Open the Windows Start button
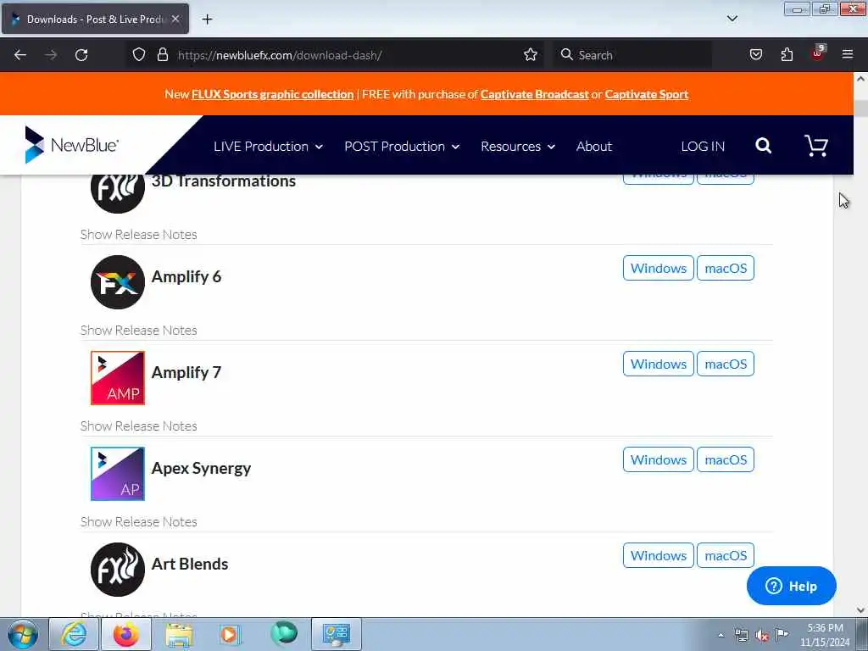The image size is (868, 651). pyautogui.click(x=22, y=634)
